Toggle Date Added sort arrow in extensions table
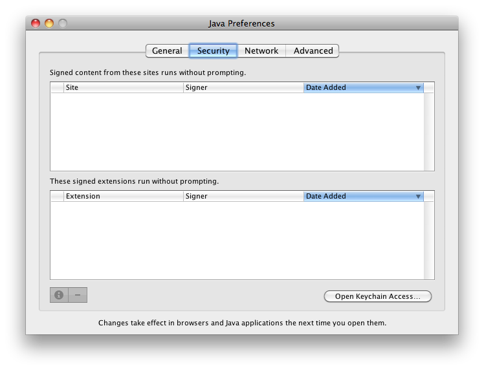This screenshot has height=370, width=484. 418,196
